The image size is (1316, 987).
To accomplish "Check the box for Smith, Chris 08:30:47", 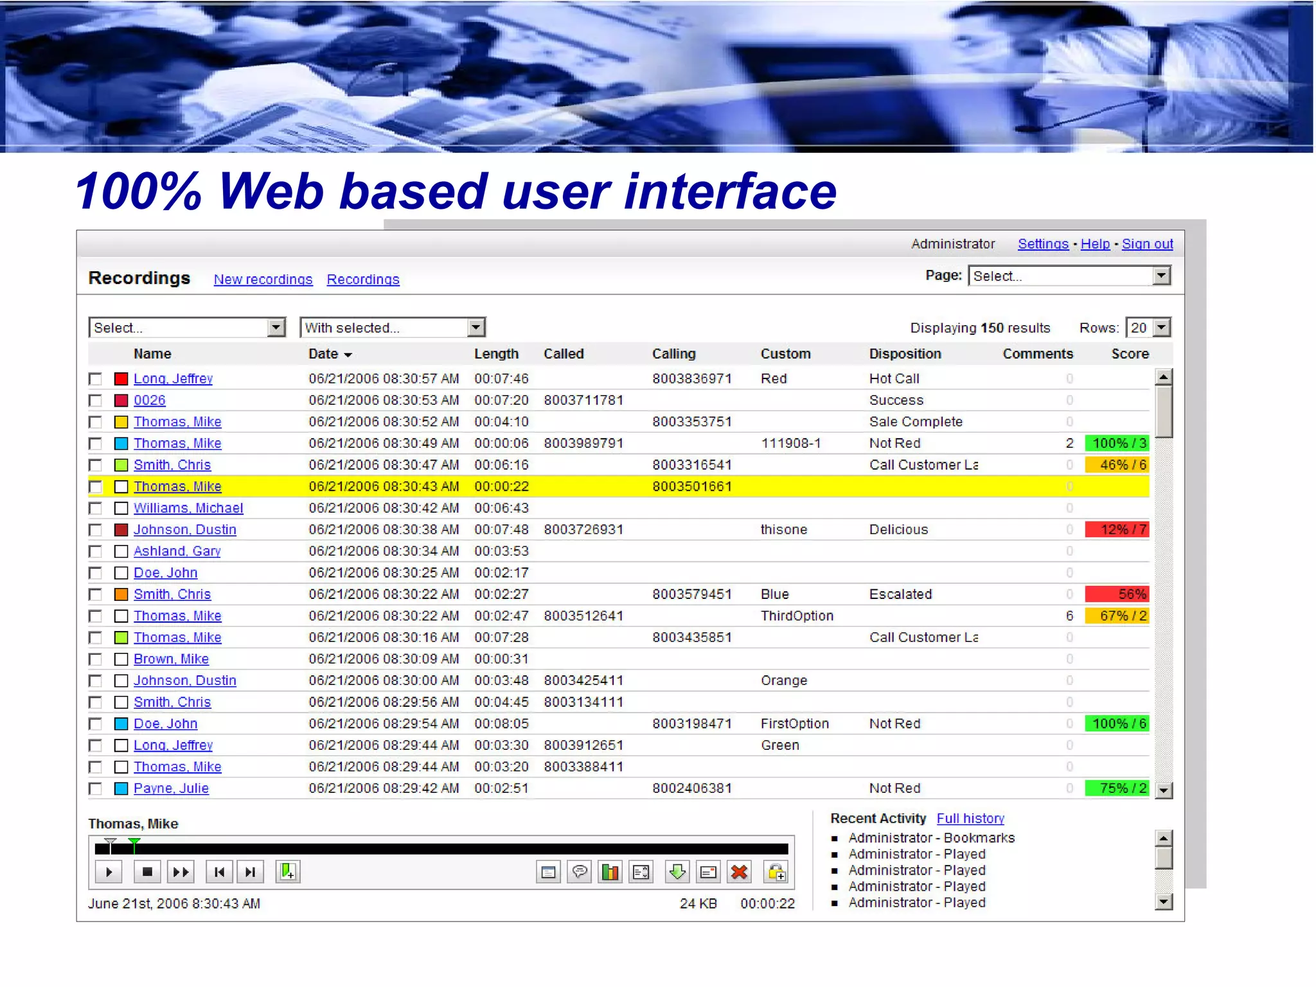I will (95, 465).
